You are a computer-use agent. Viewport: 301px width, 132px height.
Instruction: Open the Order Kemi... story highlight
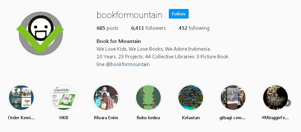tap(21, 97)
